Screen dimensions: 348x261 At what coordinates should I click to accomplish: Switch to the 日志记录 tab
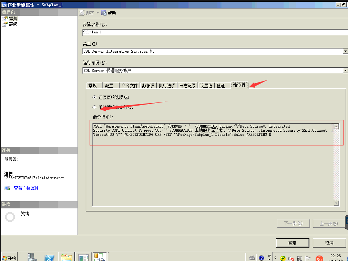pos(187,86)
